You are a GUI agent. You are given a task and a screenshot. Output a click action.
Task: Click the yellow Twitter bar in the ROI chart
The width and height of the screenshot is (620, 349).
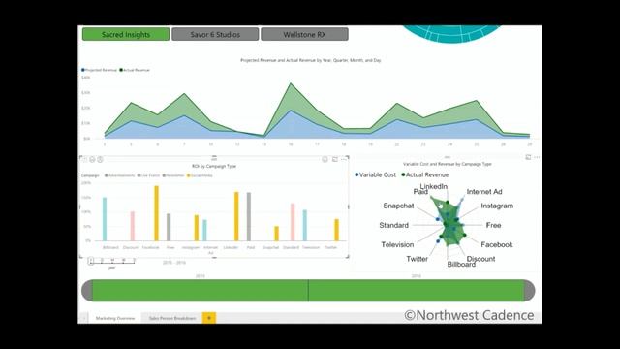(336, 230)
